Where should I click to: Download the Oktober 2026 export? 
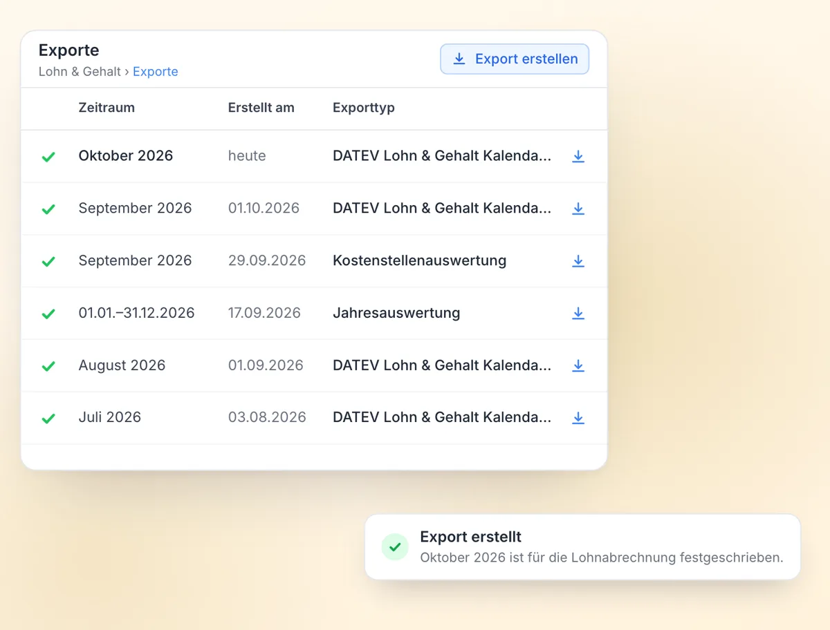(x=578, y=157)
